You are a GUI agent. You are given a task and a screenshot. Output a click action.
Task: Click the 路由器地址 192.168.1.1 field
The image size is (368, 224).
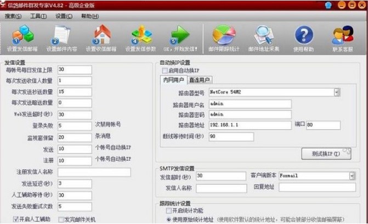click(x=250, y=125)
